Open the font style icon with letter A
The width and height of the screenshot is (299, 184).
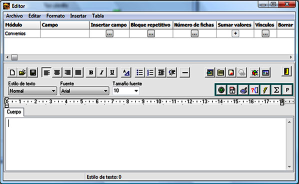point(126,72)
